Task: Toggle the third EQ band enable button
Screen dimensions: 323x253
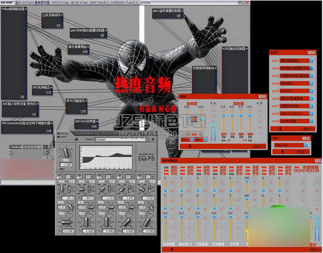Action: (99, 176)
